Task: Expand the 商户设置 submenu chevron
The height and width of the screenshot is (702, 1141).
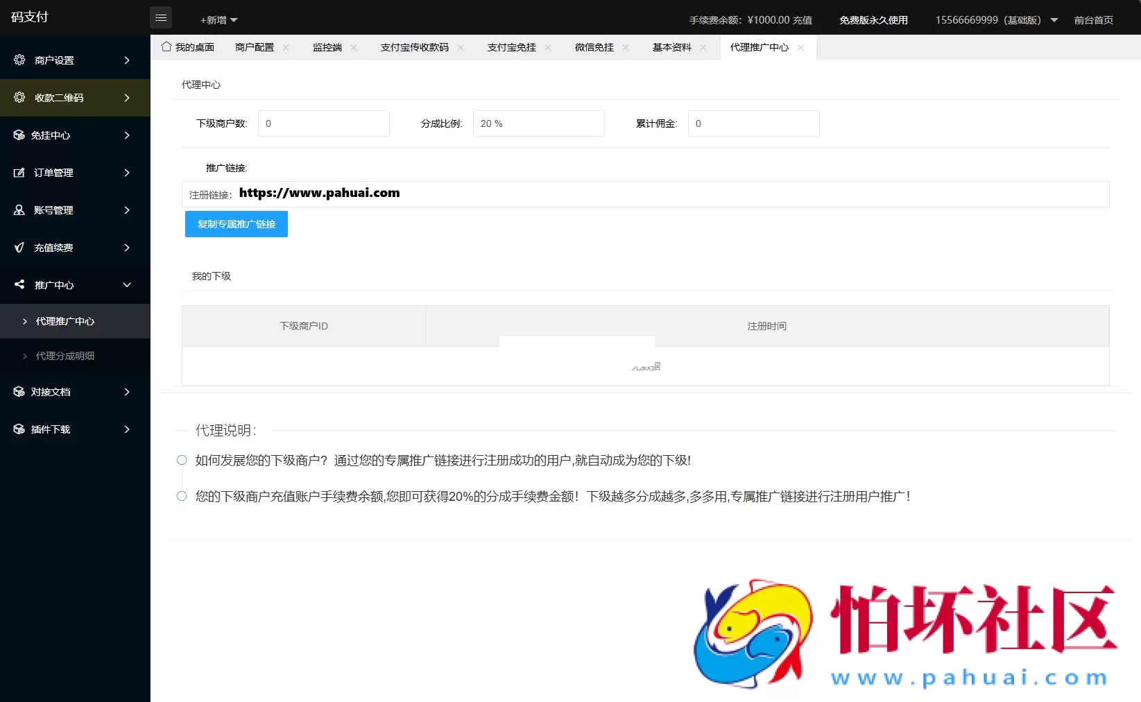Action: pyautogui.click(x=126, y=60)
